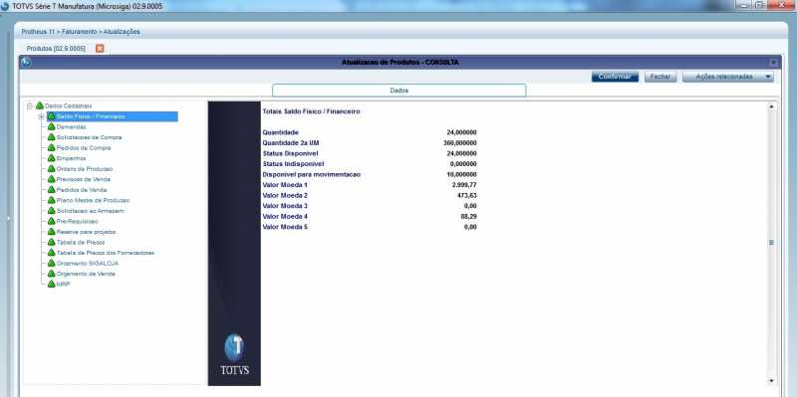Click the round icon in the dialog title bar
797x397 pixels.
coord(26,62)
